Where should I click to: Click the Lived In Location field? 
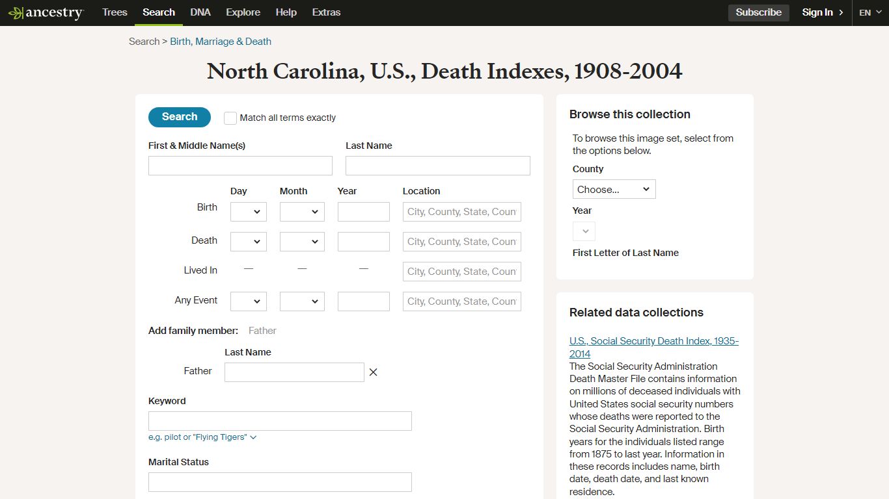tap(462, 272)
